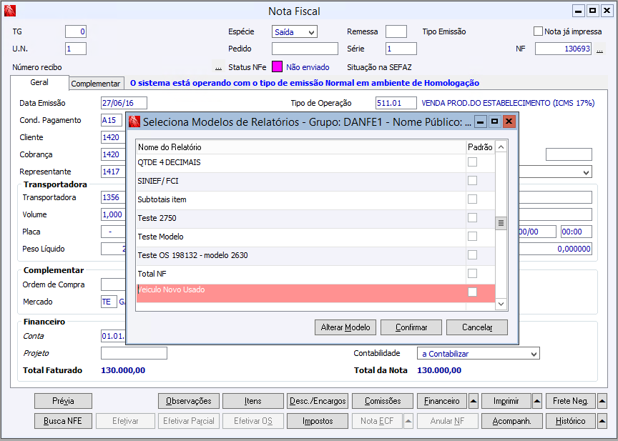Click the Histórico button
Image resolution: width=618 pixels, height=441 pixels.
571,421
